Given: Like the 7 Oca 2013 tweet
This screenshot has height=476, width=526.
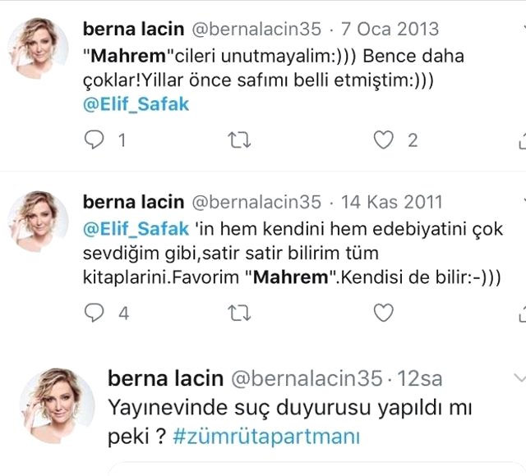Looking at the screenshot, I should (384, 140).
